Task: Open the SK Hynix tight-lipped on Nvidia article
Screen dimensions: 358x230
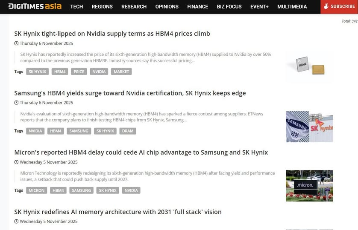Action: click(112, 34)
